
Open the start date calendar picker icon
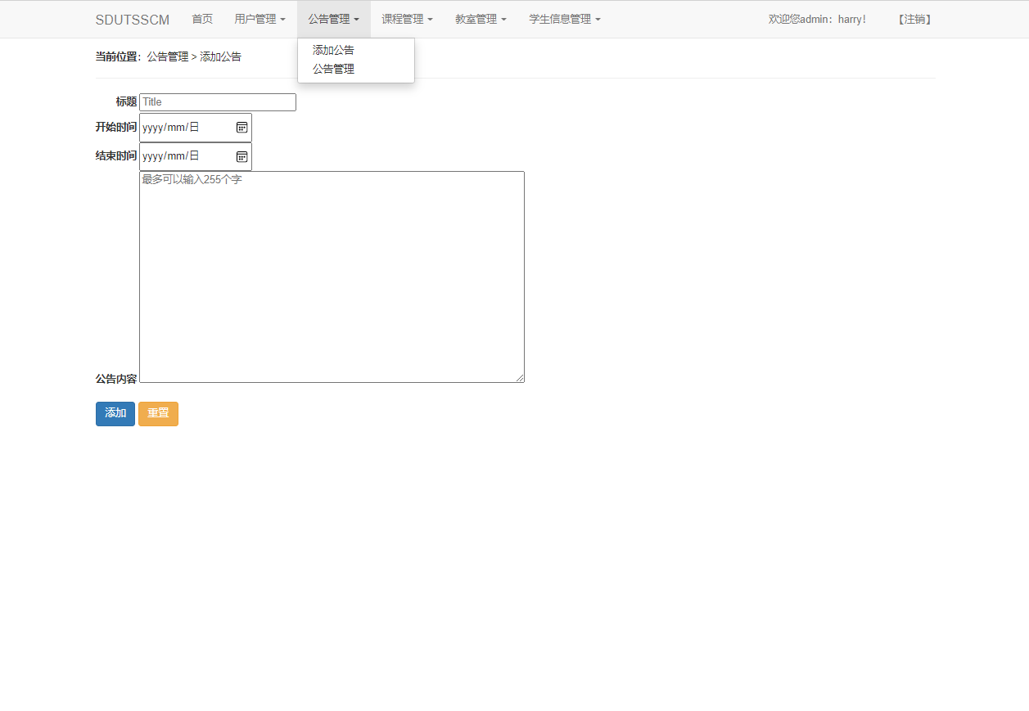(241, 127)
